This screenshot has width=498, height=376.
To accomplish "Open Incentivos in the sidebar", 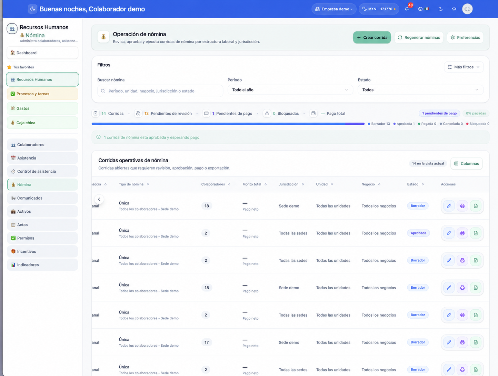I will (x=42, y=251).
